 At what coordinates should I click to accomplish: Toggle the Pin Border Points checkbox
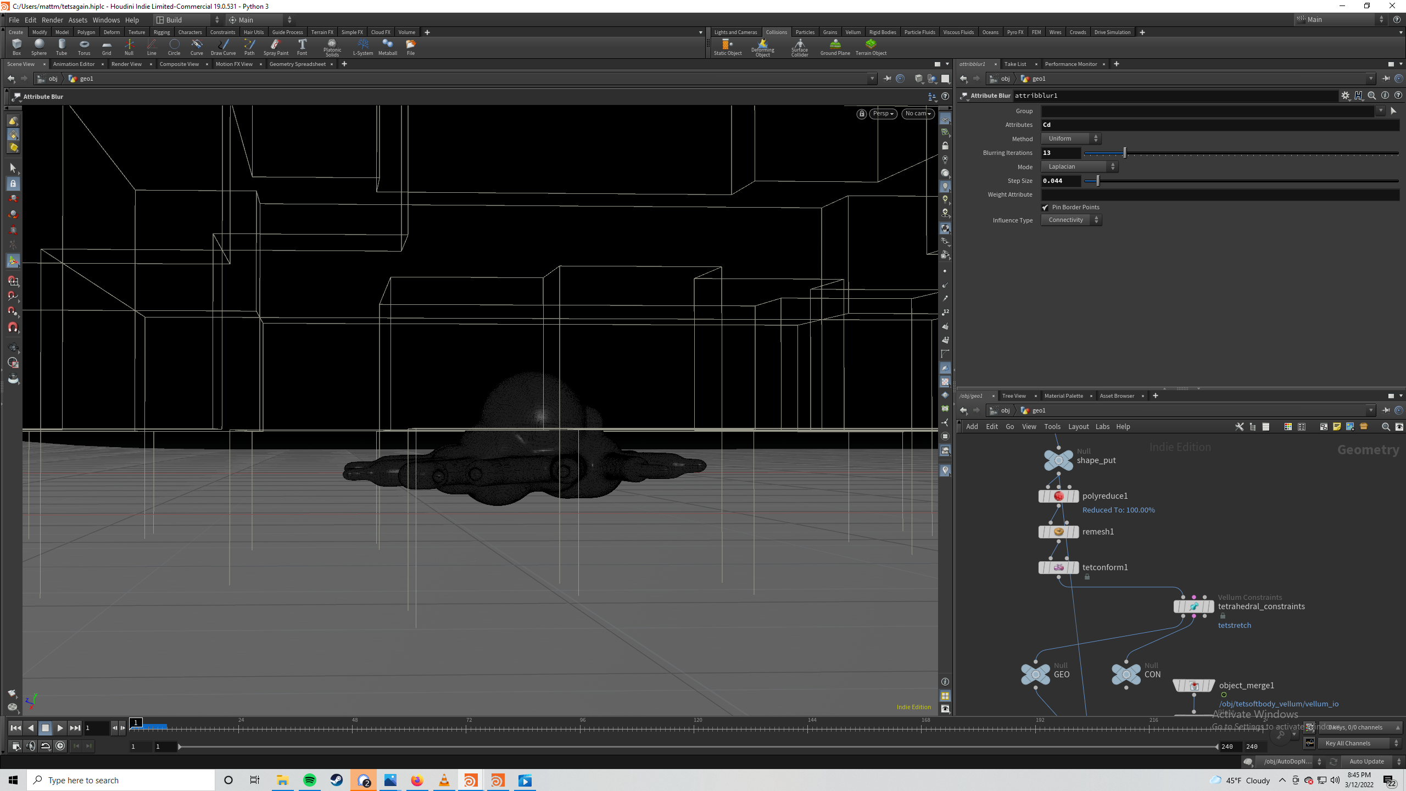click(1045, 207)
